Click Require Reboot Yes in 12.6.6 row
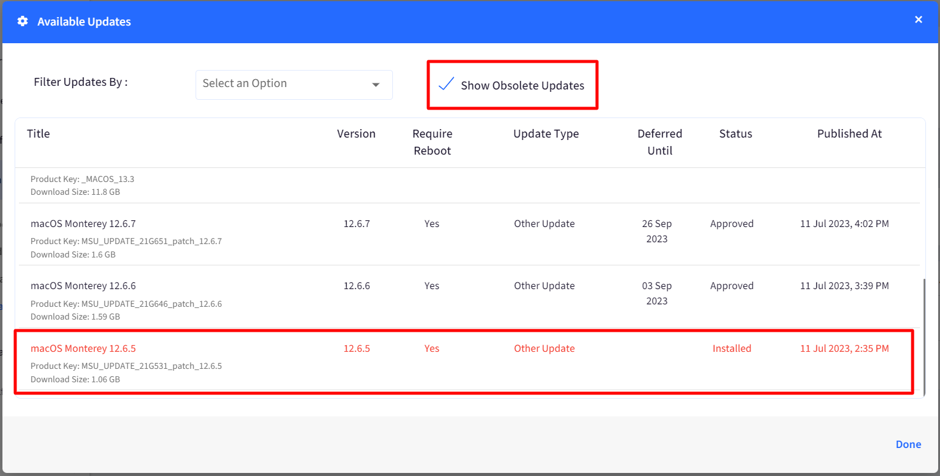 pyautogui.click(x=431, y=285)
